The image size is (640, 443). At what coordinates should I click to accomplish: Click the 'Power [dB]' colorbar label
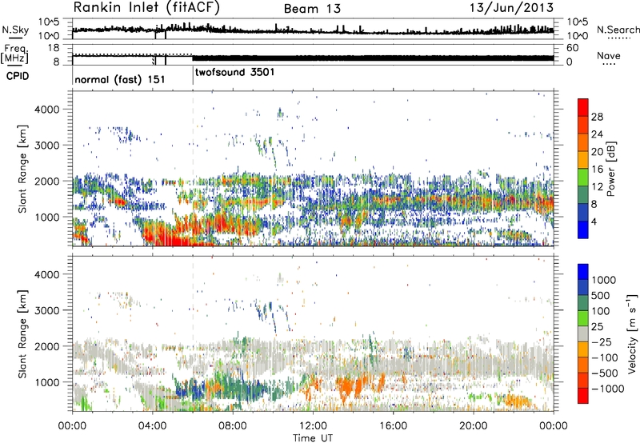click(x=610, y=169)
